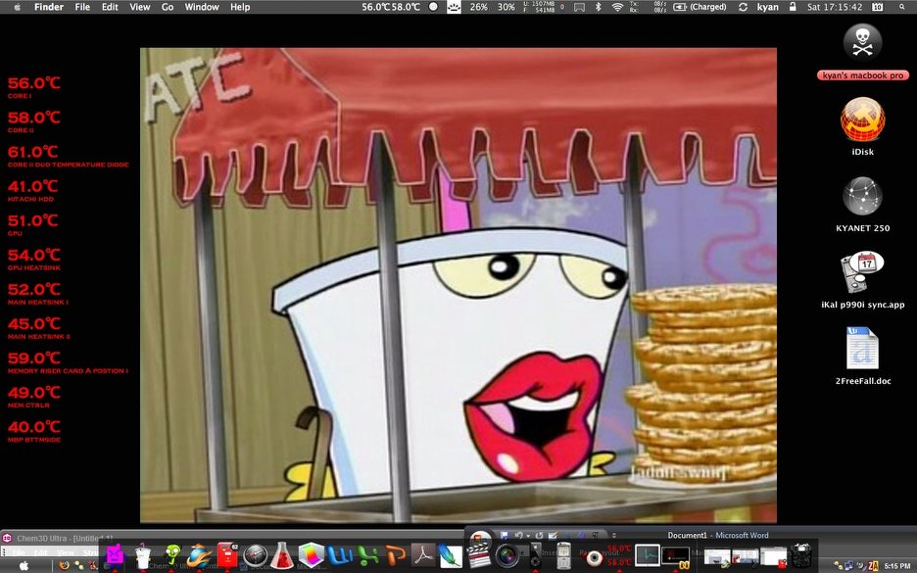
Task: Launch Microsoft PowerPoint from the dock
Action: point(396,555)
